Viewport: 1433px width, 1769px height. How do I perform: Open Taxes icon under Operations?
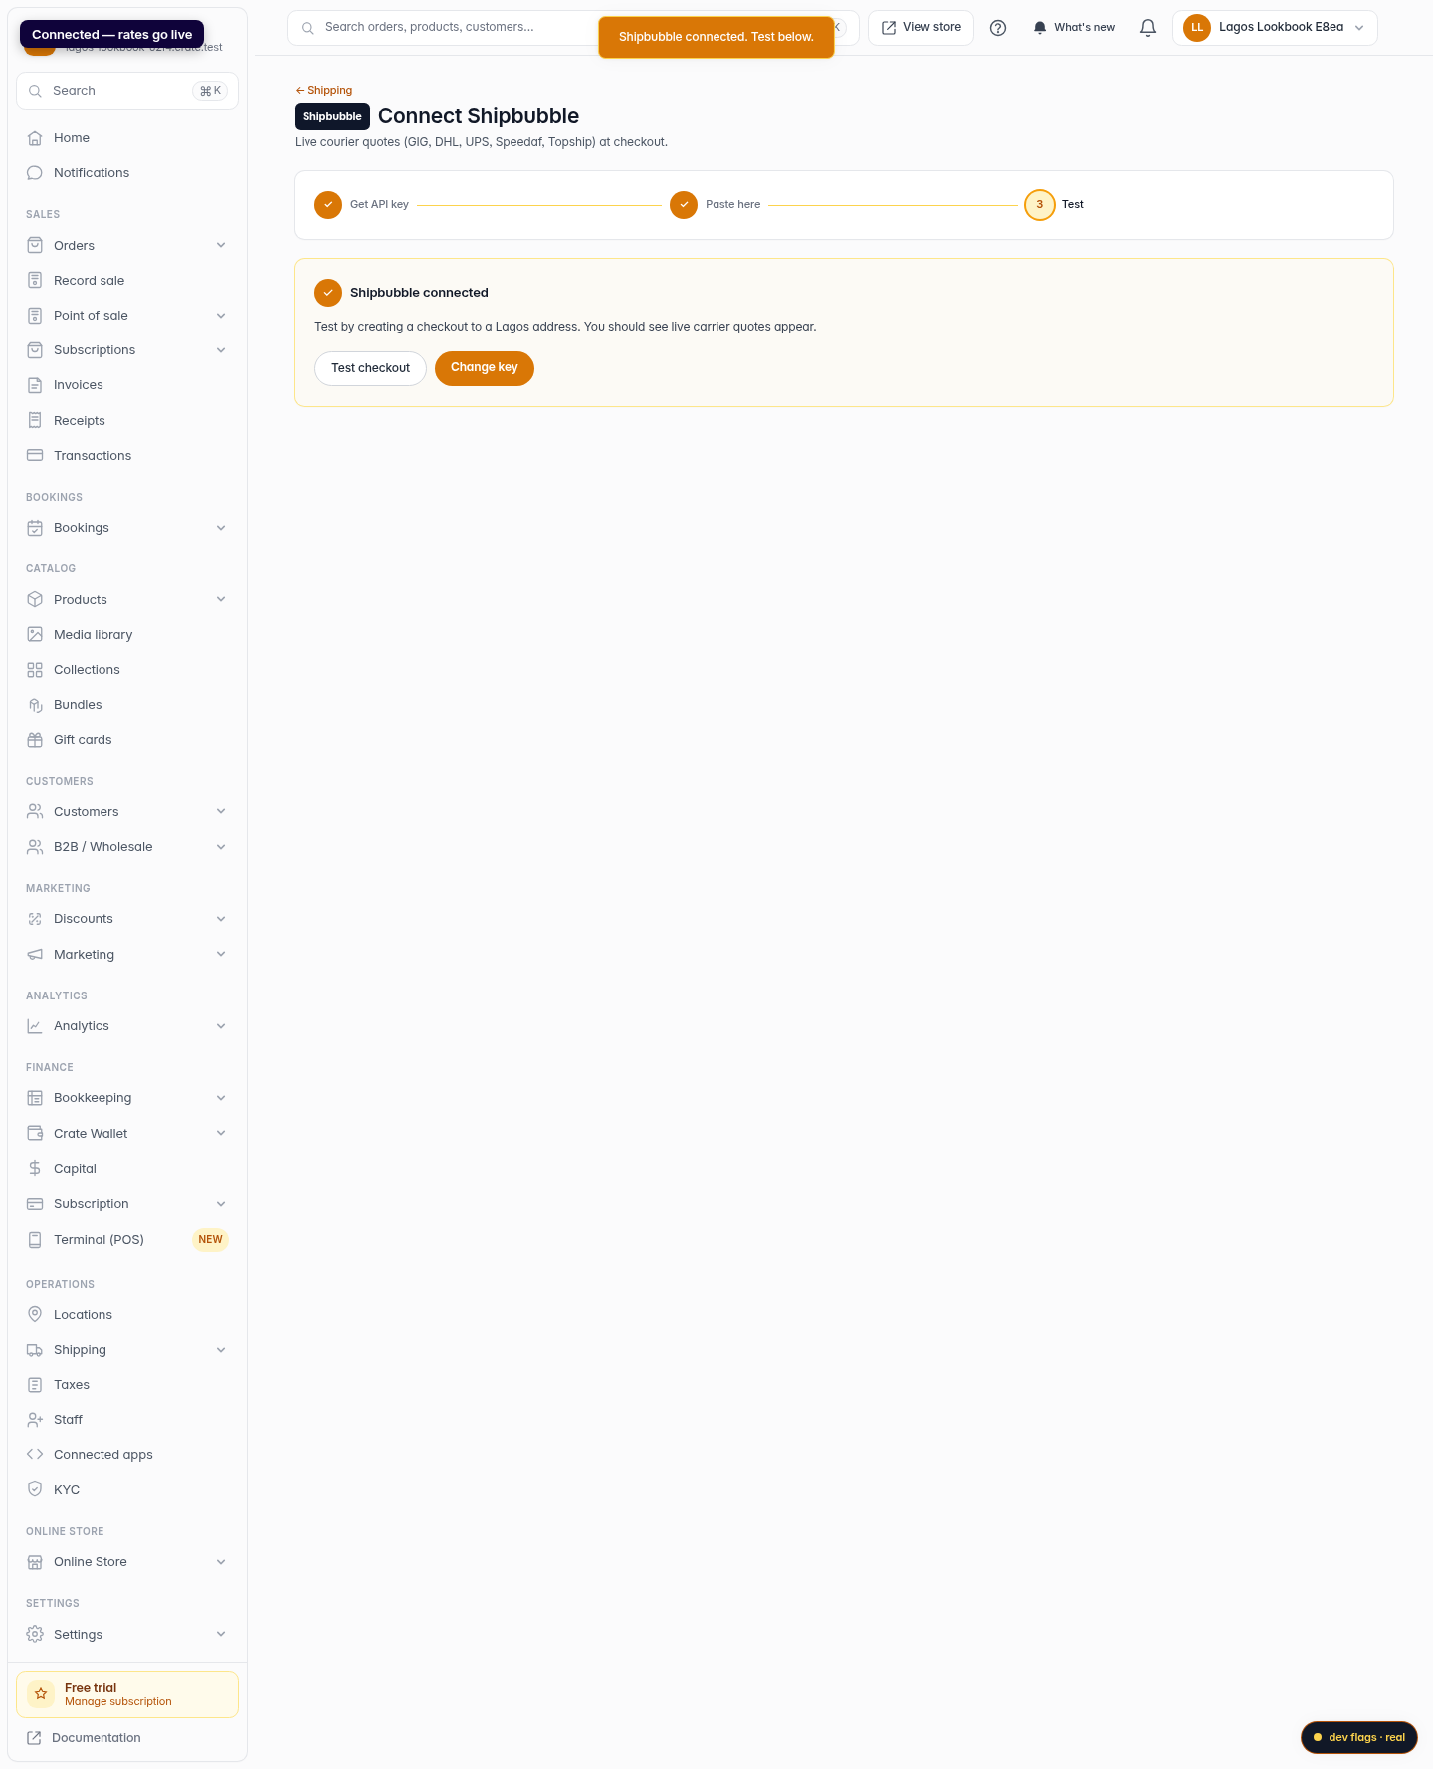point(35,1385)
